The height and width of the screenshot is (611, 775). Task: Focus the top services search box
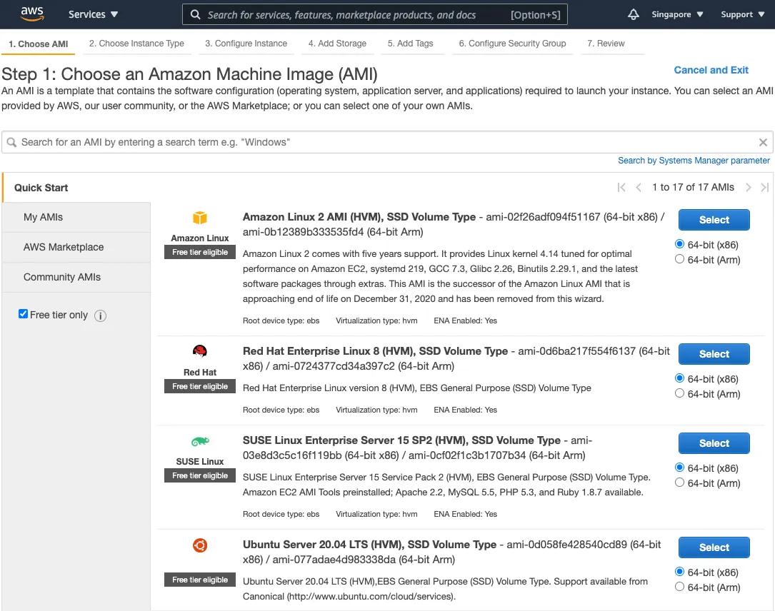click(375, 14)
